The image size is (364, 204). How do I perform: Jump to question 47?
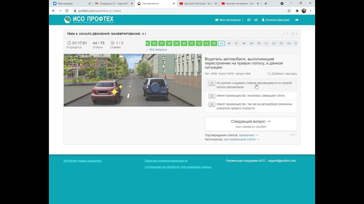tap(236, 43)
